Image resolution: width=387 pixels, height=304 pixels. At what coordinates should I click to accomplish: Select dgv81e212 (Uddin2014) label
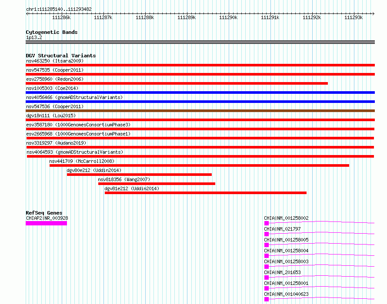pos(132,188)
